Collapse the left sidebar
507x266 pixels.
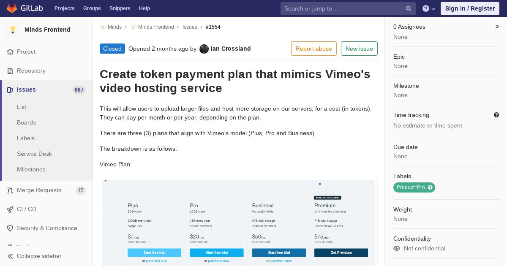tap(46, 256)
